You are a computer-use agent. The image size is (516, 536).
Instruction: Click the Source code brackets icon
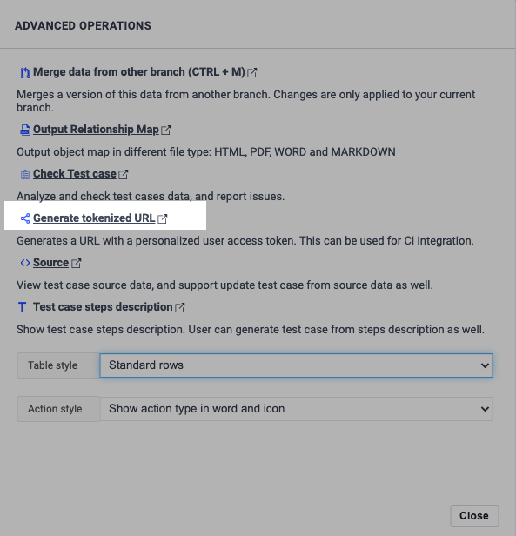point(25,263)
